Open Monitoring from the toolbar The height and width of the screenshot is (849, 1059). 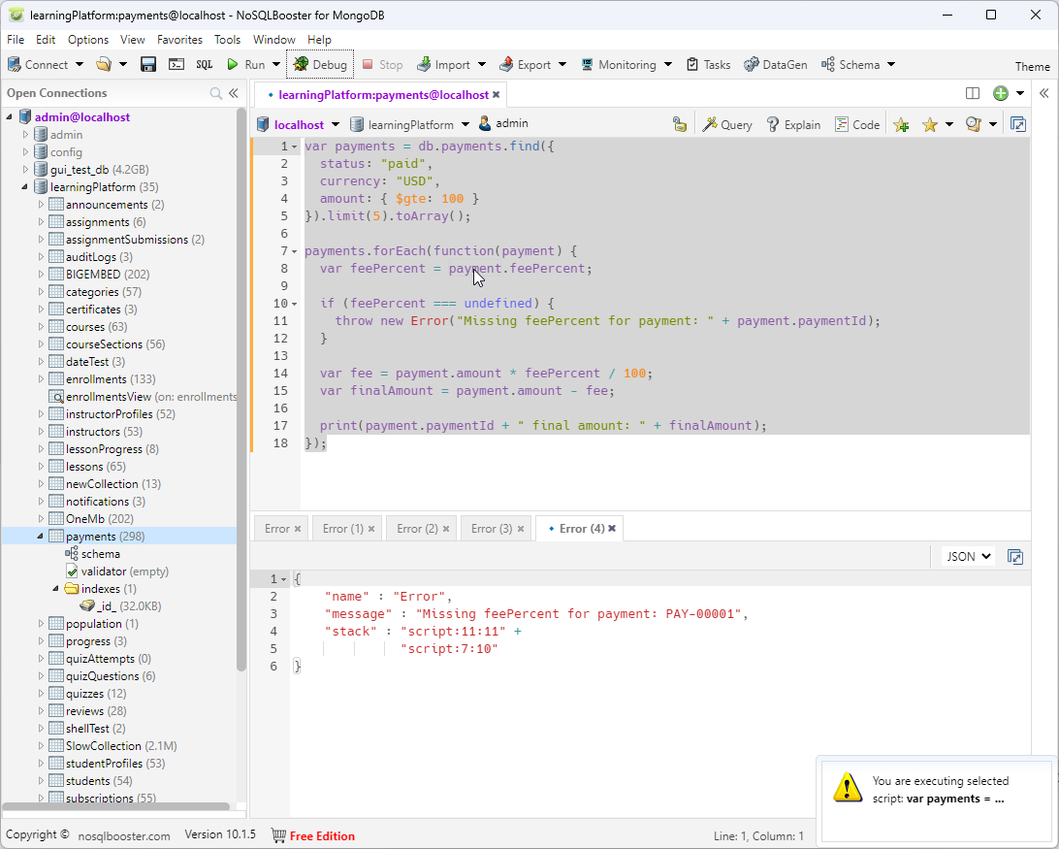pyautogui.click(x=619, y=65)
